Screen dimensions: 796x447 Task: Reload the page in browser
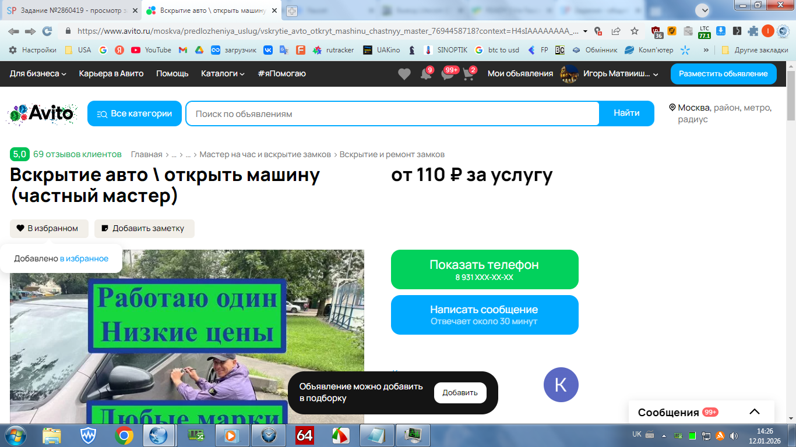coord(47,31)
